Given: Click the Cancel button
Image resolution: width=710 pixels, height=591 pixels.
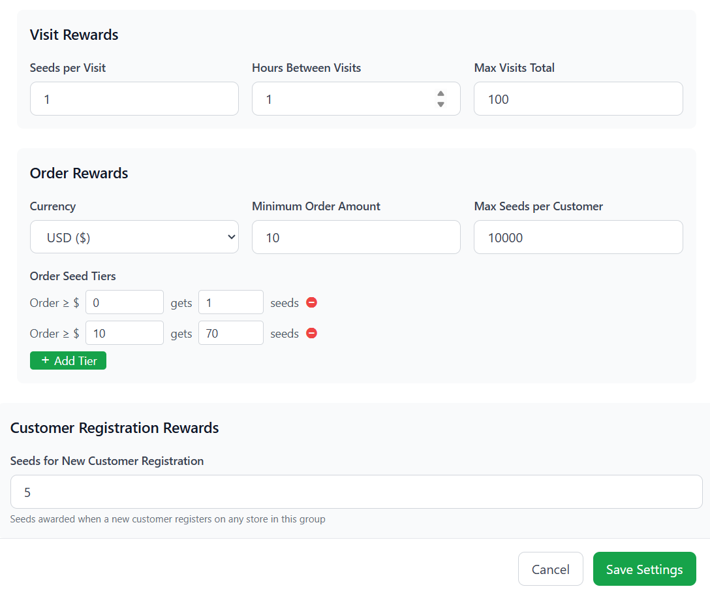Looking at the screenshot, I should [550, 568].
